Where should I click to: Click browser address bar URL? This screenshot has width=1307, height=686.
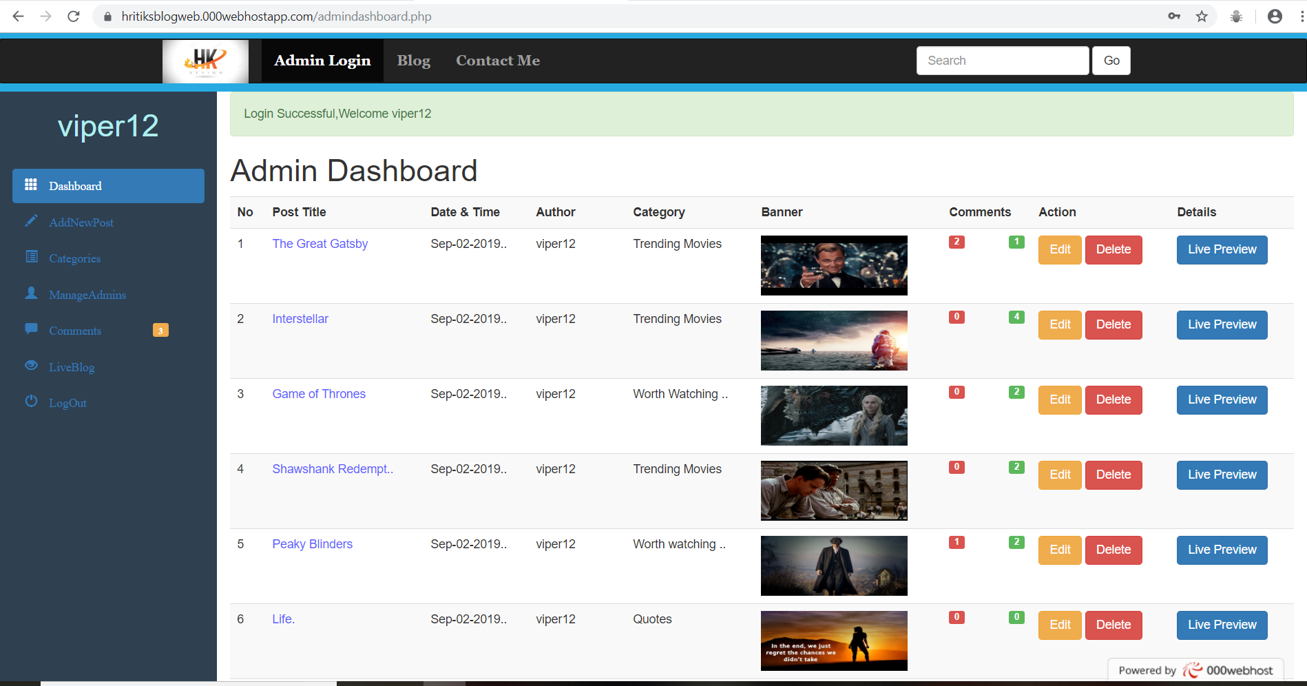click(276, 17)
